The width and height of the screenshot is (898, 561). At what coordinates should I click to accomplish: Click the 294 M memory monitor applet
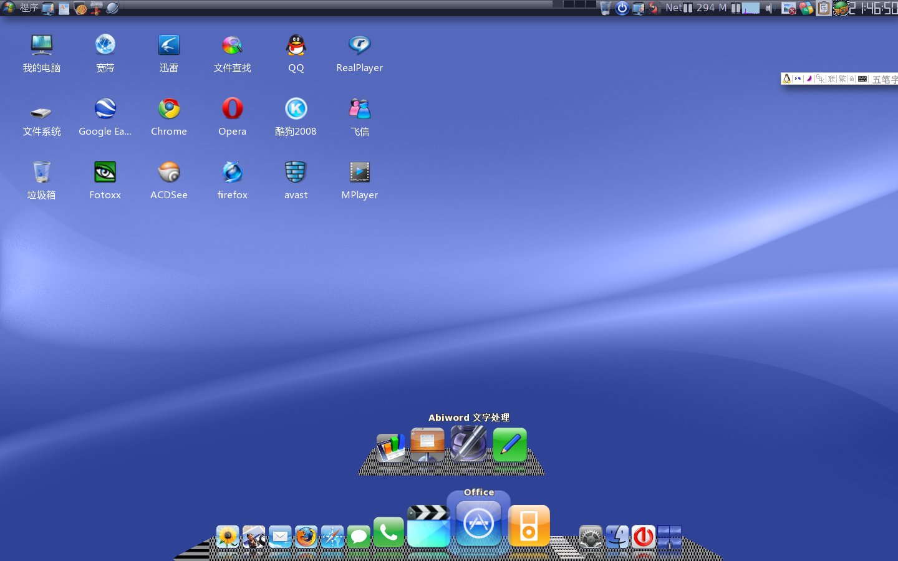tap(712, 8)
